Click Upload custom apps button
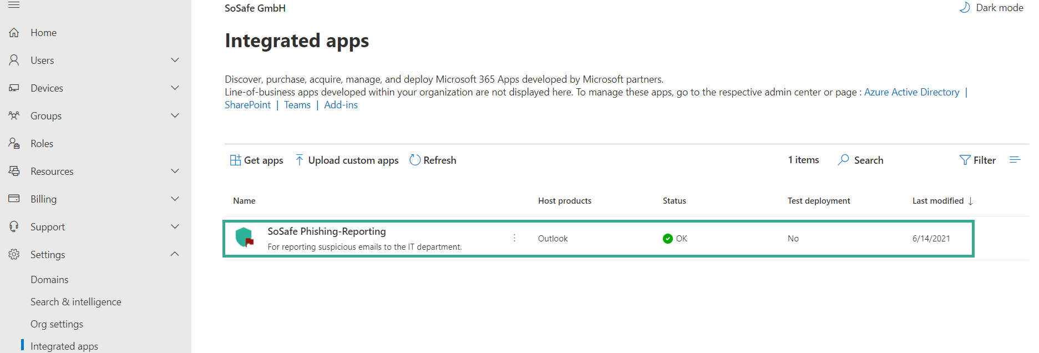 click(347, 160)
